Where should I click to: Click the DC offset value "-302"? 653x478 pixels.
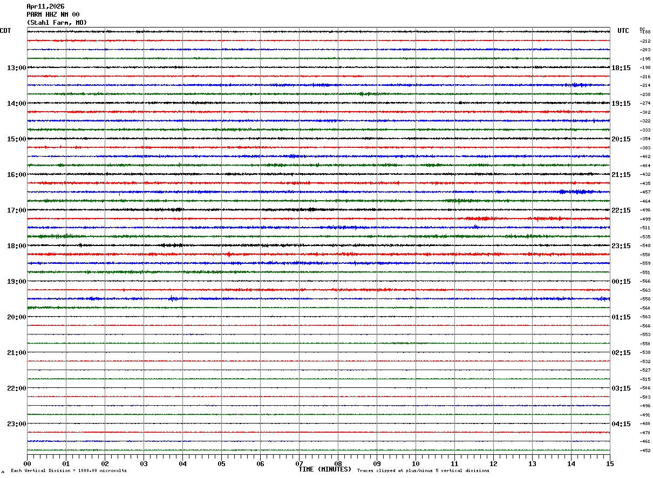(x=645, y=112)
